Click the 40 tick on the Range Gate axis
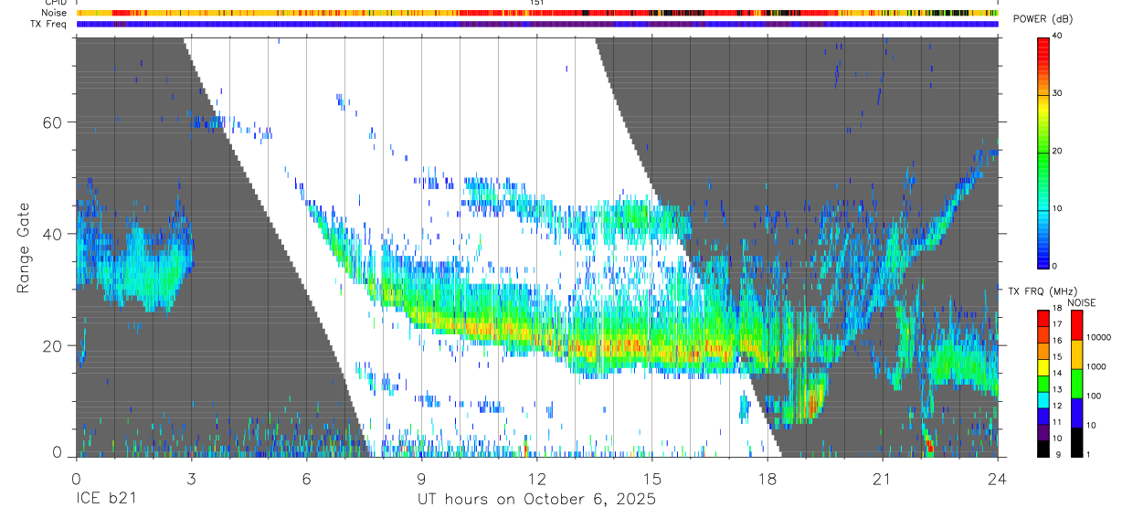 (52, 234)
